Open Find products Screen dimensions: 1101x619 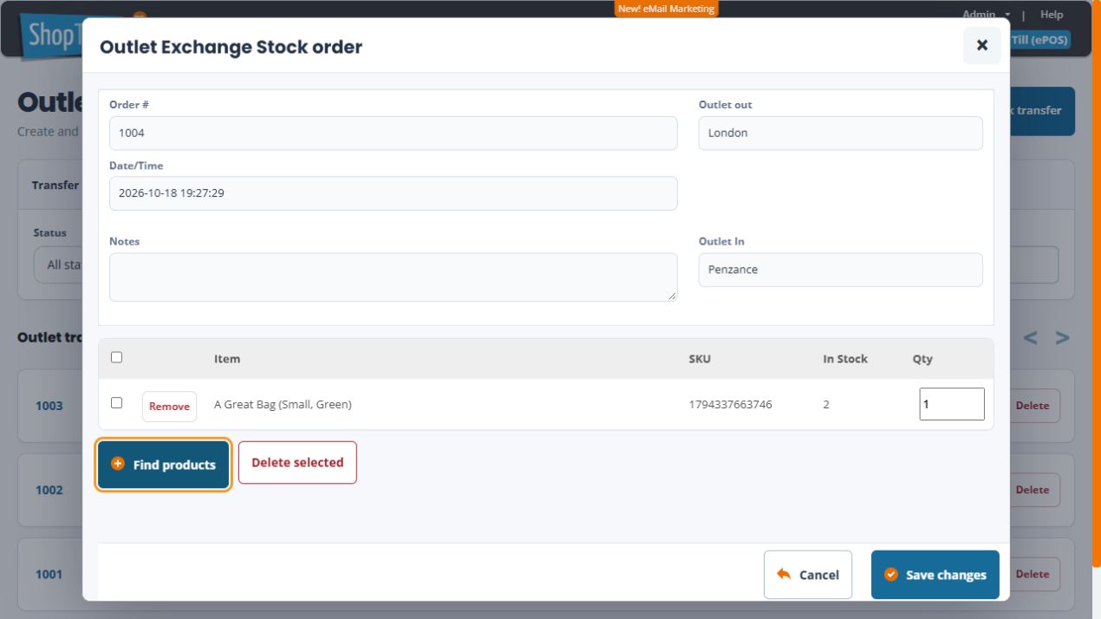click(163, 466)
